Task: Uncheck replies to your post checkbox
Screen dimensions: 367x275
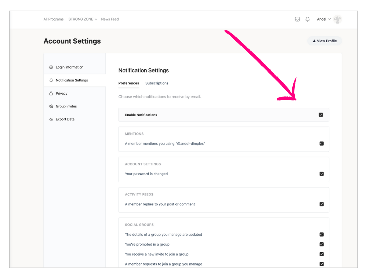Action: [x=321, y=204]
